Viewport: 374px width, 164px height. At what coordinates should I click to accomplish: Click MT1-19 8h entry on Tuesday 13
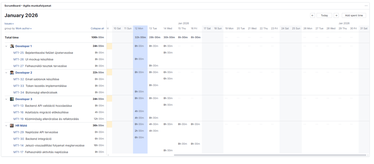point(154,118)
